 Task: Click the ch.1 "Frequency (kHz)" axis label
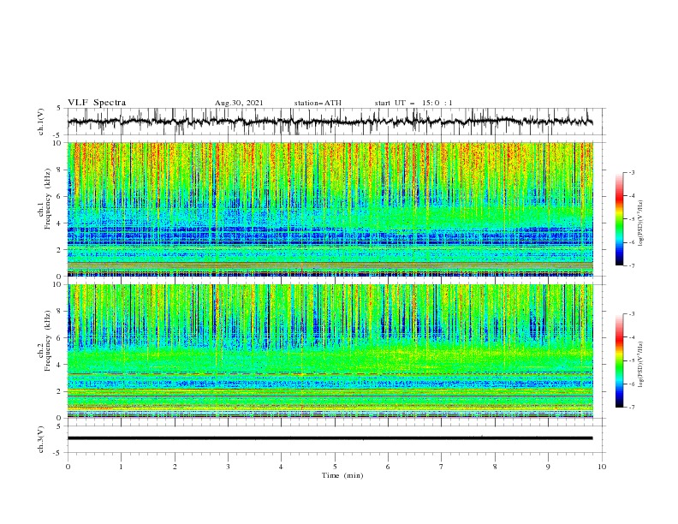point(48,199)
